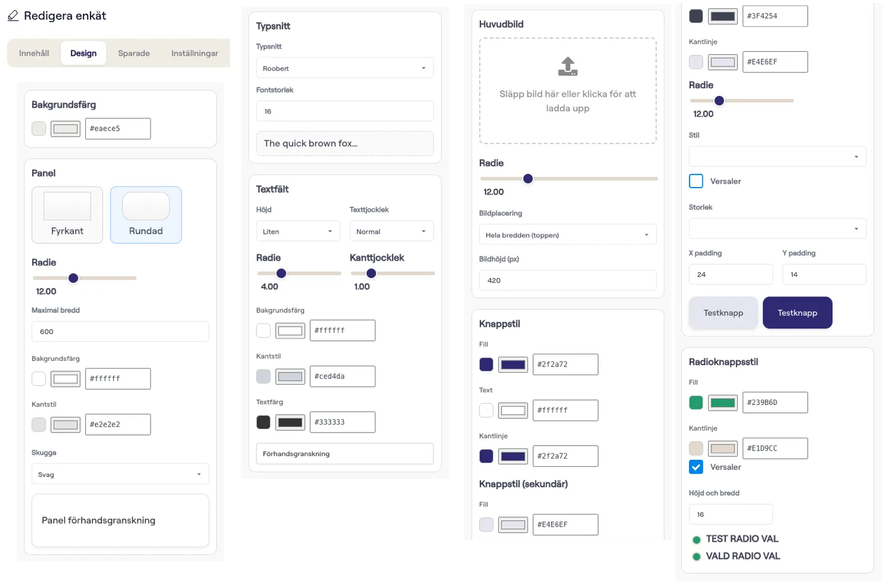Image resolution: width=885 pixels, height=583 pixels.
Task: Click the green Radioknappsstil Fill color dot
Action: point(696,402)
